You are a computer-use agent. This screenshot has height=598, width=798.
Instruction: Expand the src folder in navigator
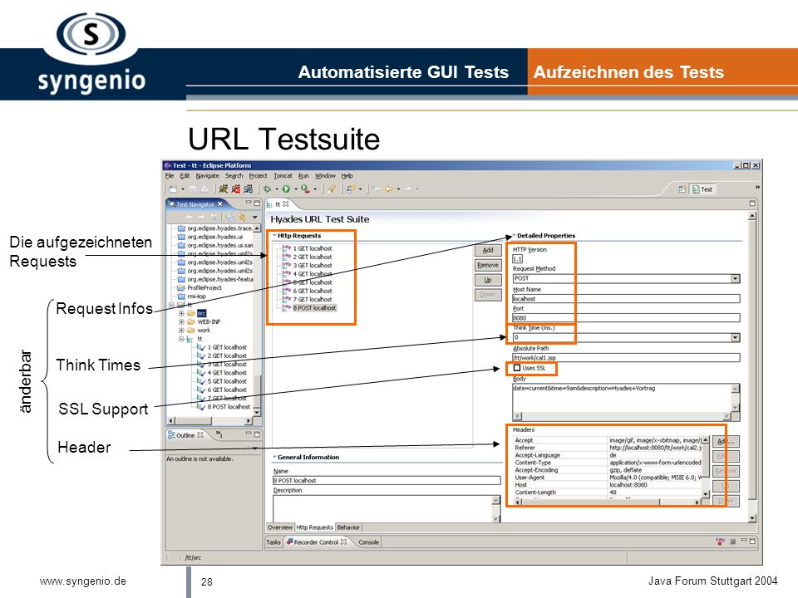point(181,313)
